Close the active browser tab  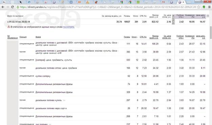click(x=183, y=2)
